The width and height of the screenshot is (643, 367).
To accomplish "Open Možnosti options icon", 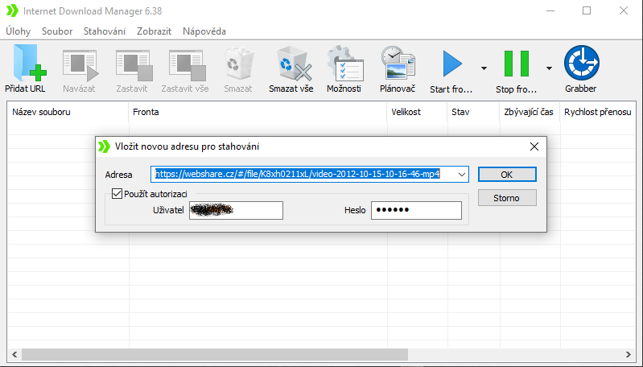I will pyautogui.click(x=345, y=63).
